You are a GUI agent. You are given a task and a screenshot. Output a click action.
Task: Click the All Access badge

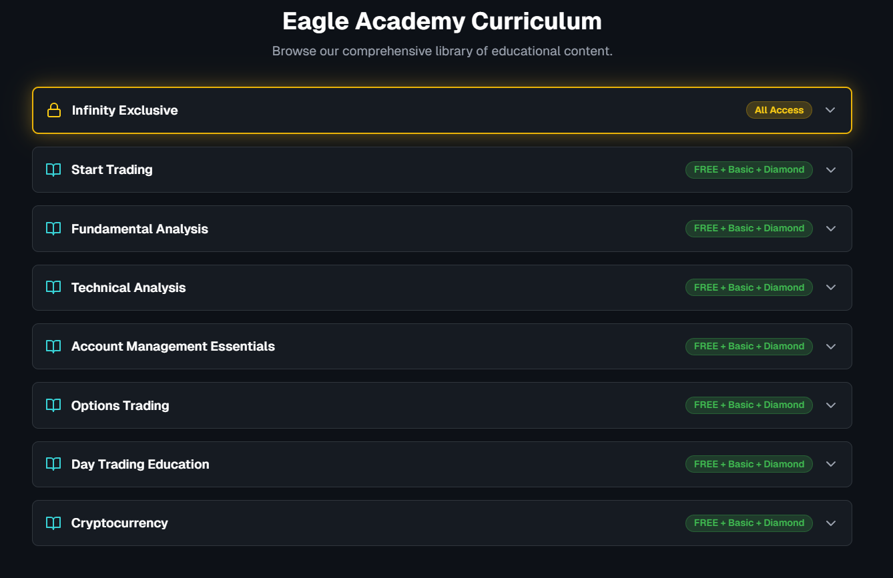[779, 109]
